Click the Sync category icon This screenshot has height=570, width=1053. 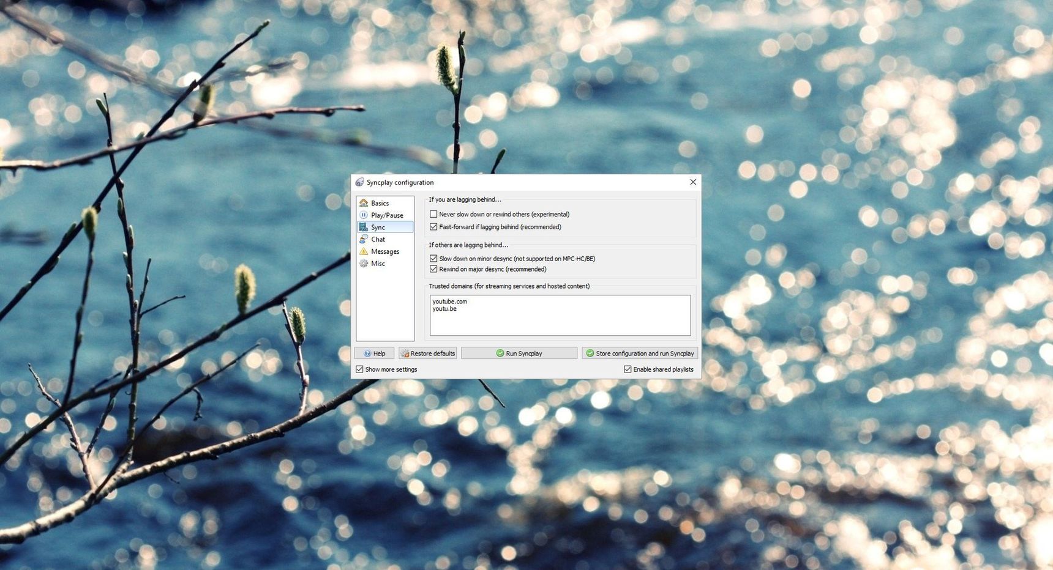[364, 227]
